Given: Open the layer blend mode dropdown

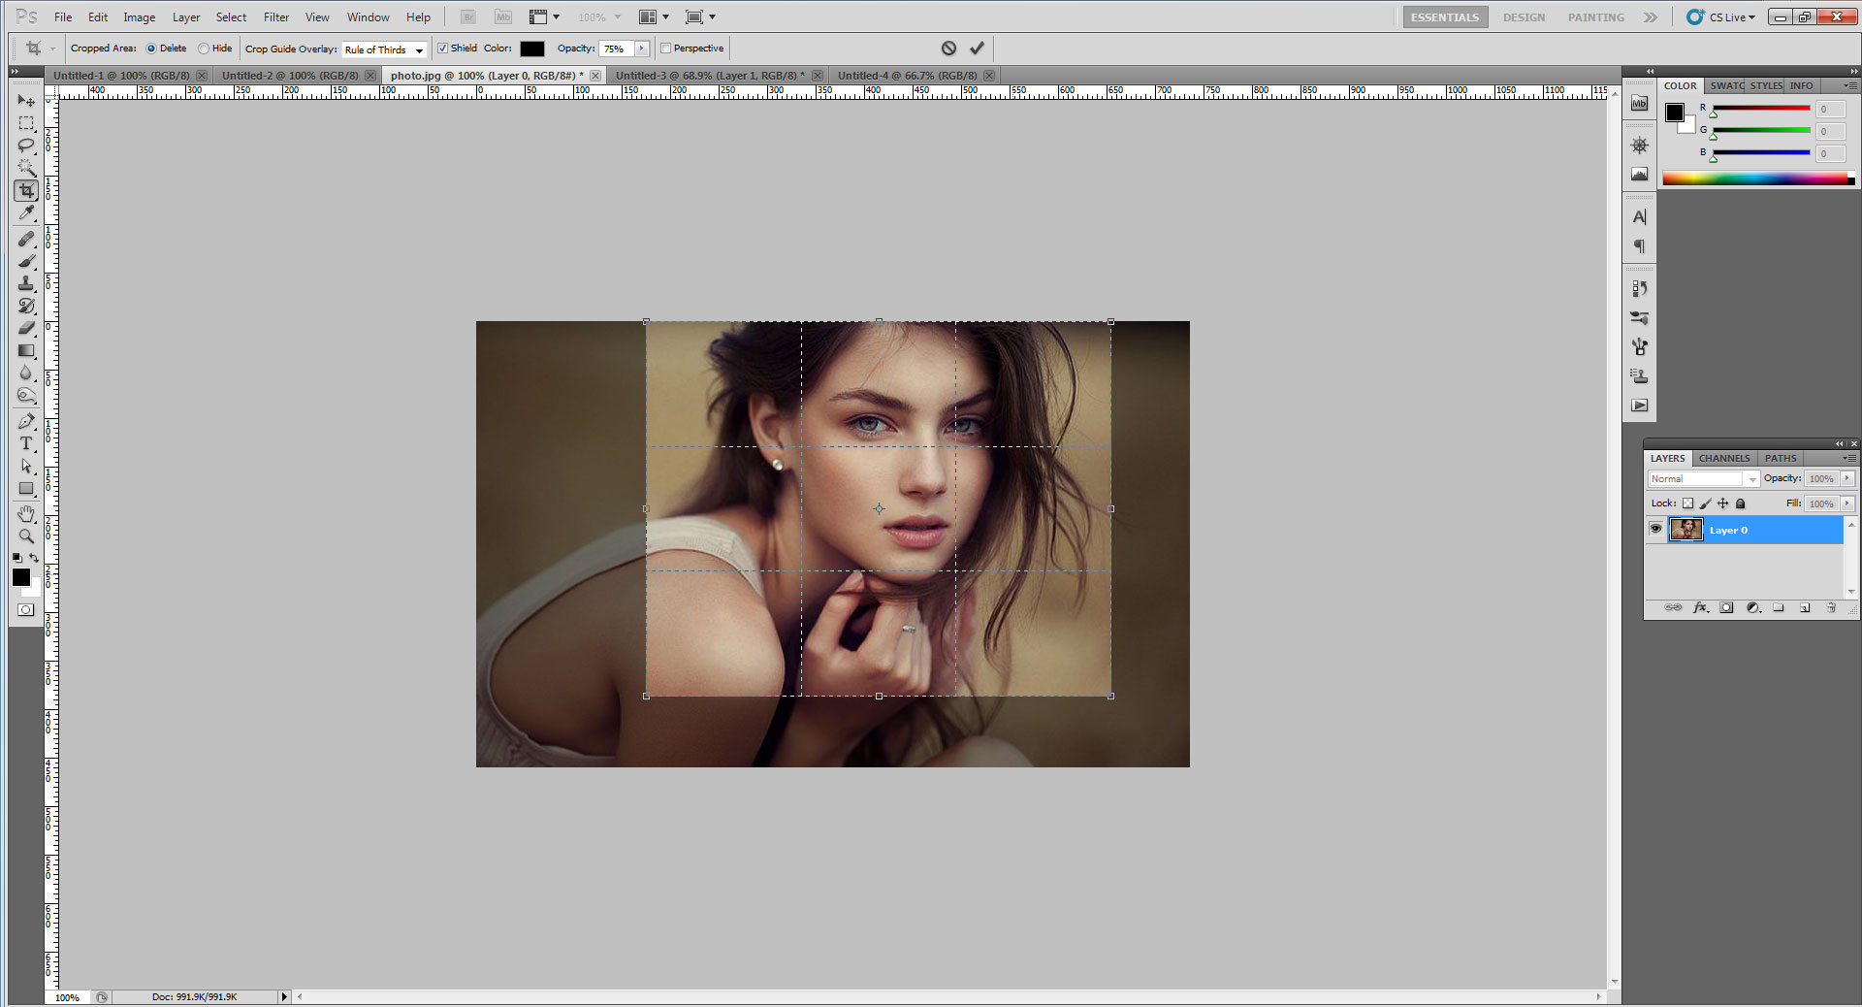Looking at the screenshot, I should pos(1703,479).
